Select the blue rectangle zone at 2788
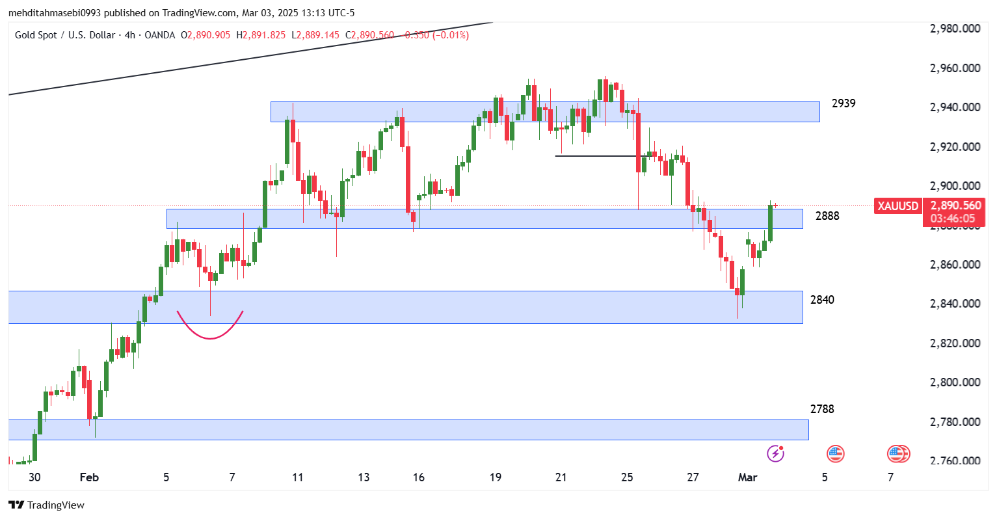Screen dimensions: 997x519 [408, 430]
